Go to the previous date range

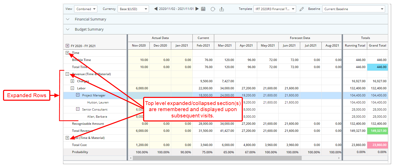pyautogui.click(x=156, y=9)
